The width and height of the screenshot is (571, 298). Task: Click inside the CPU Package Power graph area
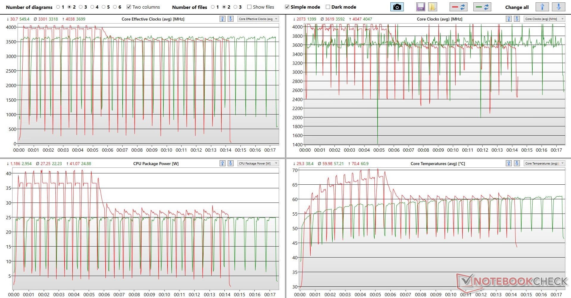pyautogui.click(x=146, y=229)
